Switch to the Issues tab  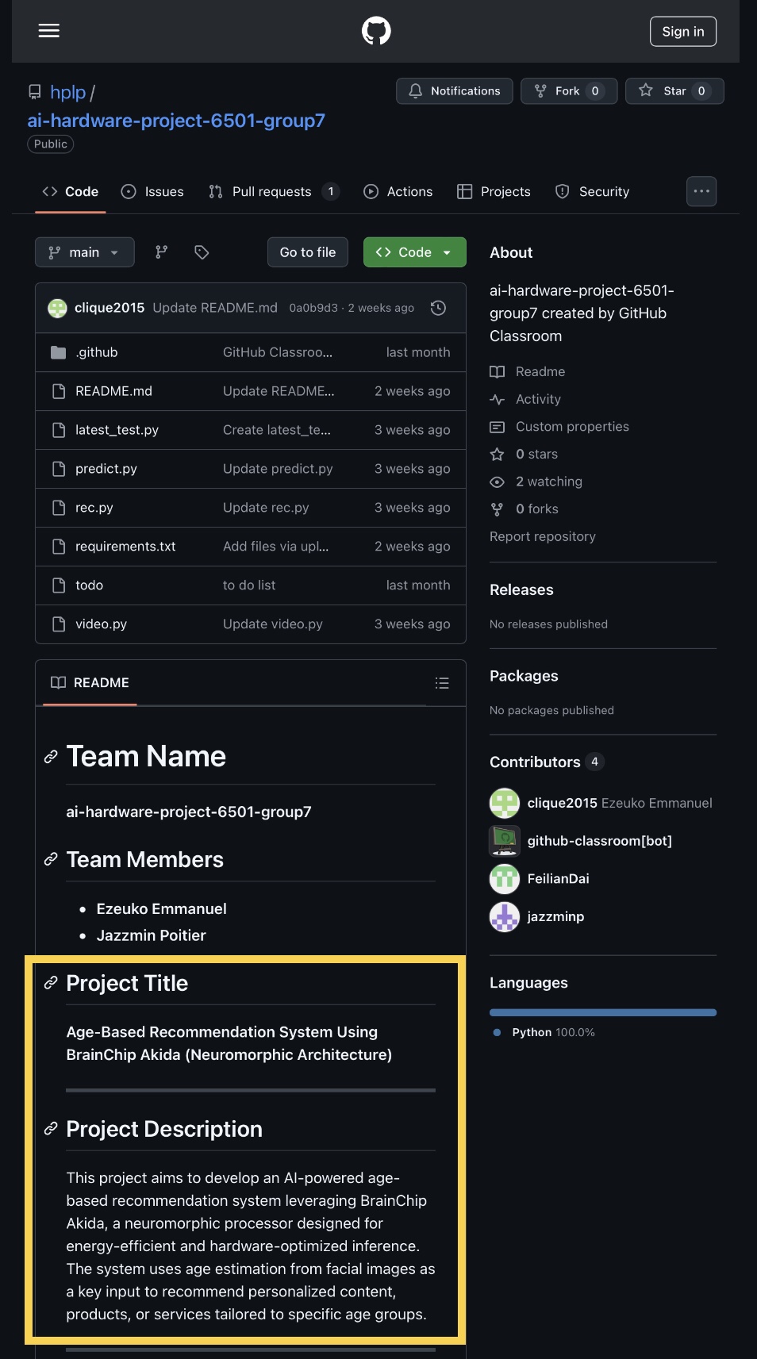152,192
